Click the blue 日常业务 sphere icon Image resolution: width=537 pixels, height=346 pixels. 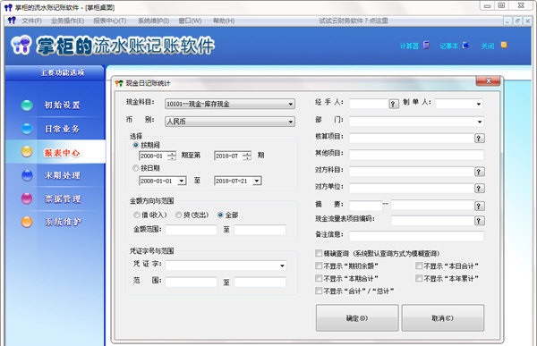pyautogui.click(x=27, y=129)
